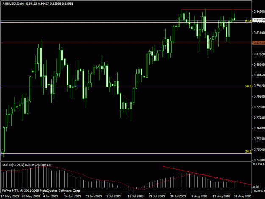Select the 61.8 Fibonacci level label

click(x=248, y=21)
